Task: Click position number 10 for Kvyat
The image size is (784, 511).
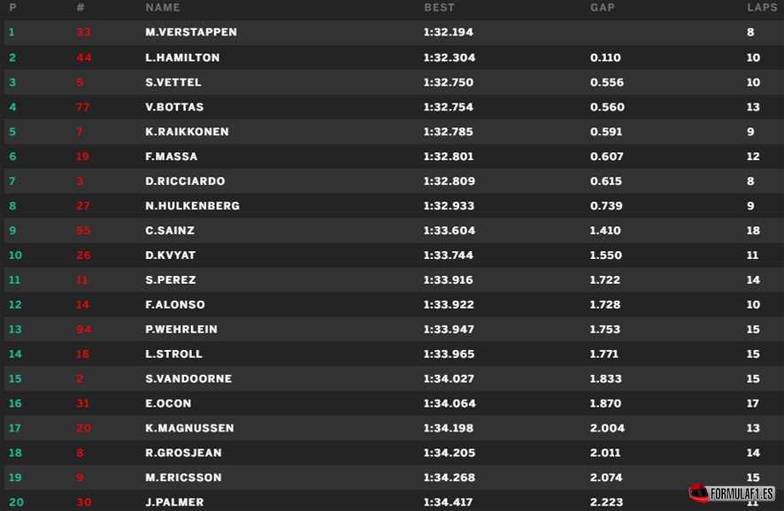Action: point(15,255)
